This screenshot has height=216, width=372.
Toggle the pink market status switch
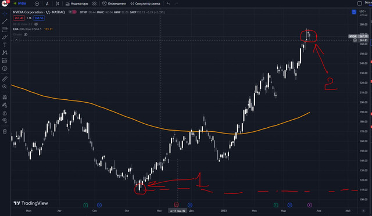[x=73, y=12]
